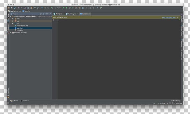Click the Cut scissors icon
190x114 pixels.
click(x=25, y=8)
